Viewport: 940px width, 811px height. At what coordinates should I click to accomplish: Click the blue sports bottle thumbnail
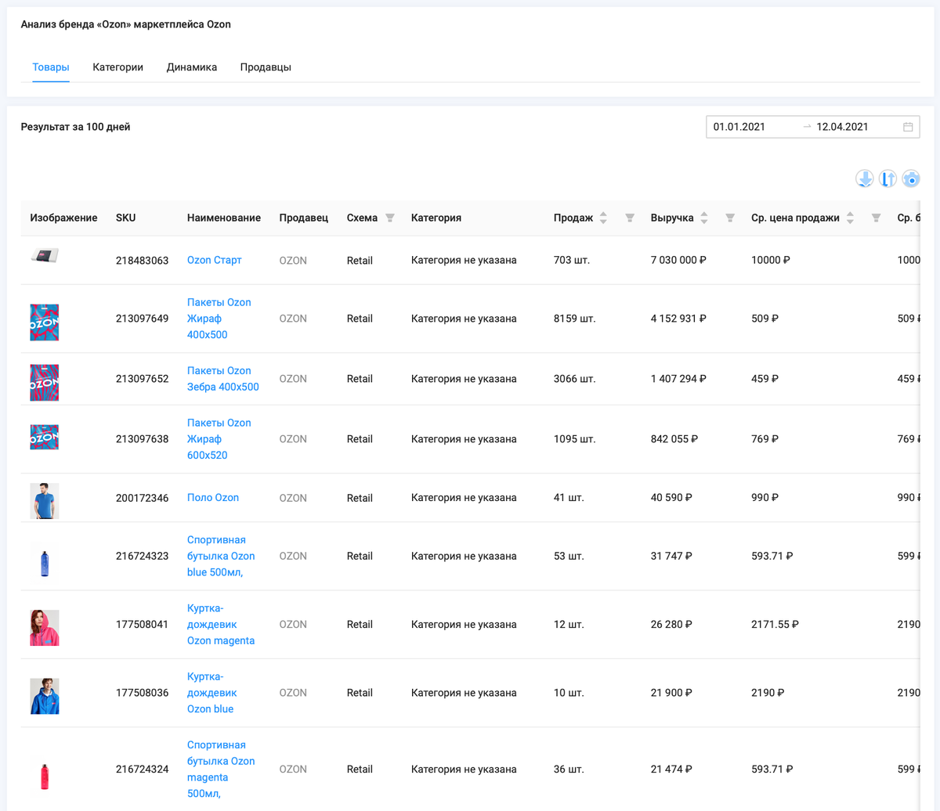coord(45,564)
